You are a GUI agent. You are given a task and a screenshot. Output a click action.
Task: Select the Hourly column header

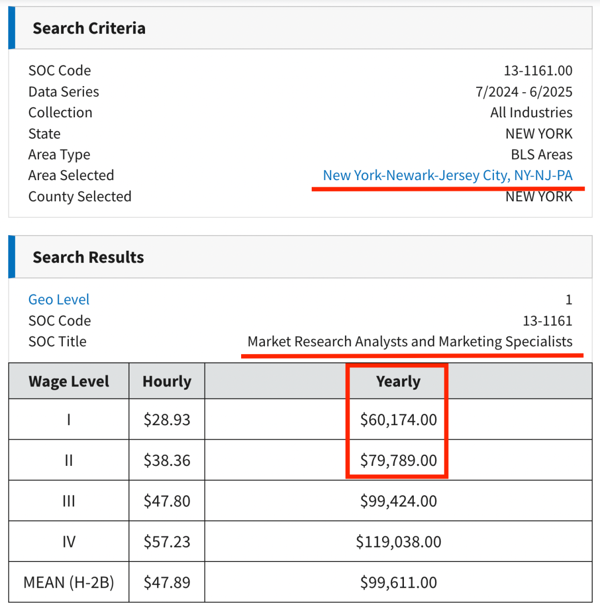click(x=167, y=381)
